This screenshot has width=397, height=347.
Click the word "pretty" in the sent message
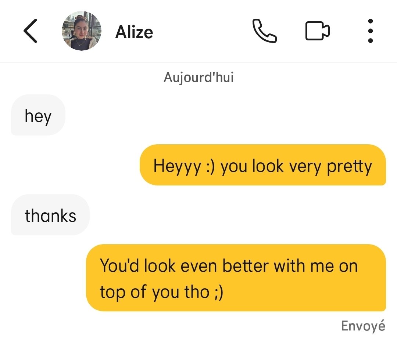pyautogui.click(x=350, y=167)
